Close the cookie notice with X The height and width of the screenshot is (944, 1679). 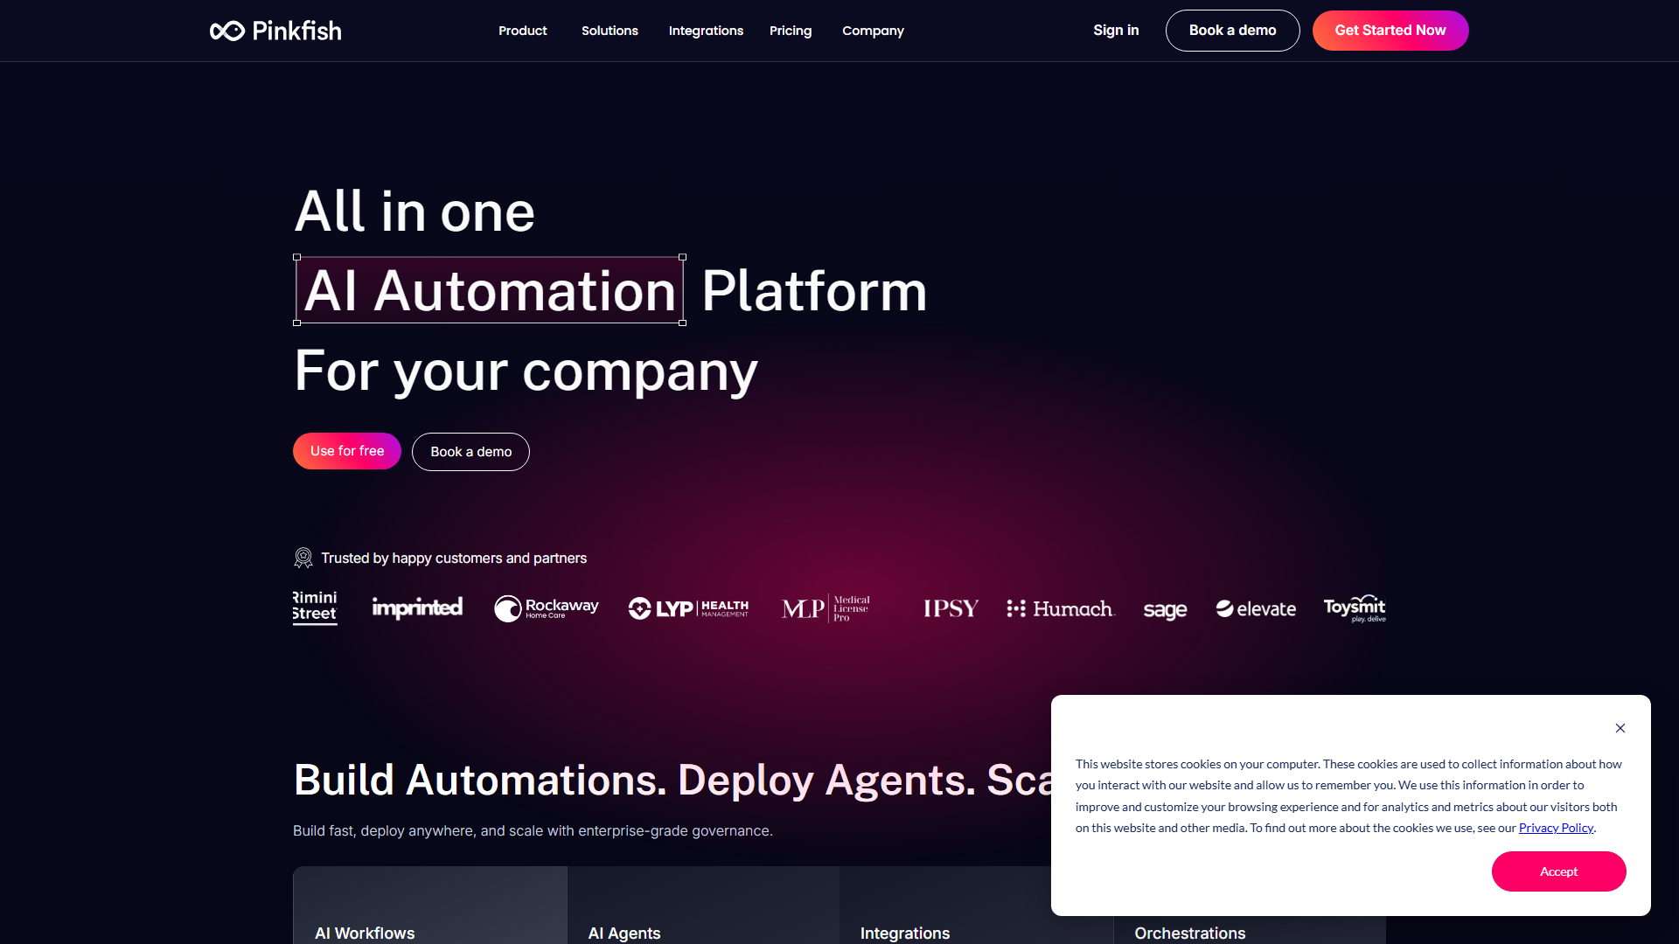point(1620,728)
